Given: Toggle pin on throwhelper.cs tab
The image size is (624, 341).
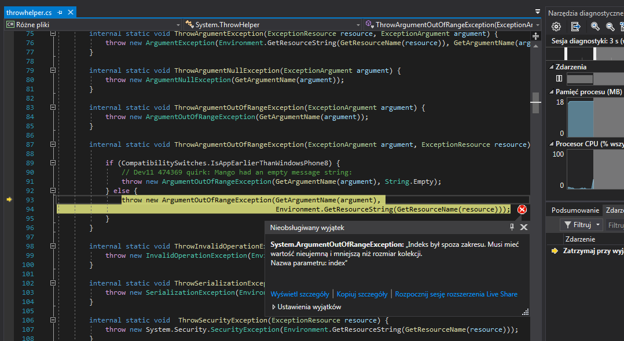Looking at the screenshot, I should click(60, 13).
